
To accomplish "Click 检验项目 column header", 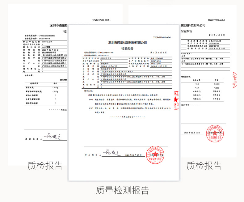I will 34,84.
